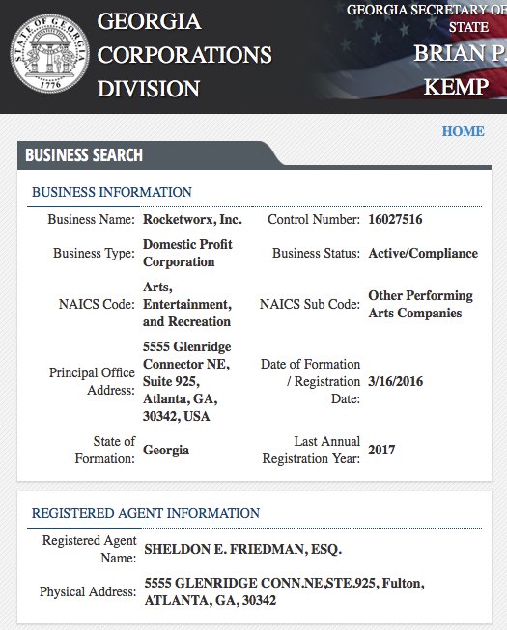Open the HOME link

click(x=464, y=131)
